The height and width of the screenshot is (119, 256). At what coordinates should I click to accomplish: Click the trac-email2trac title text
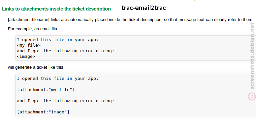(x=144, y=8)
